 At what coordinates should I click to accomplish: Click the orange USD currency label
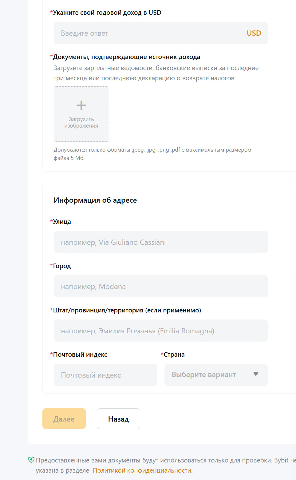pyautogui.click(x=254, y=33)
